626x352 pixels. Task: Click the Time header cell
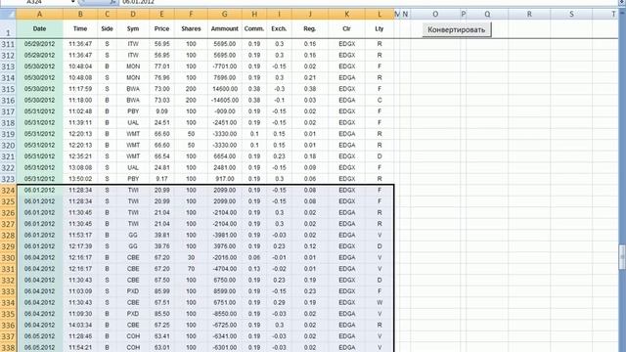point(80,28)
